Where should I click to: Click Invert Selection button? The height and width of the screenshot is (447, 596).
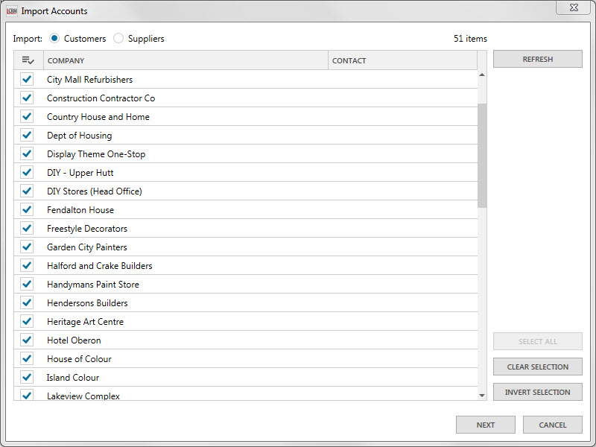click(537, 392)
